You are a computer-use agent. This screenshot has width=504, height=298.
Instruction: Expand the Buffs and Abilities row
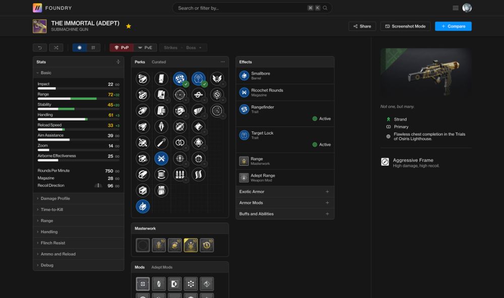click(x=285, y=214)
